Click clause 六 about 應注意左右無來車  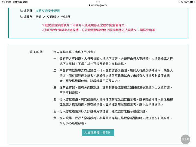pyautogui.click(x=113, y=121)
